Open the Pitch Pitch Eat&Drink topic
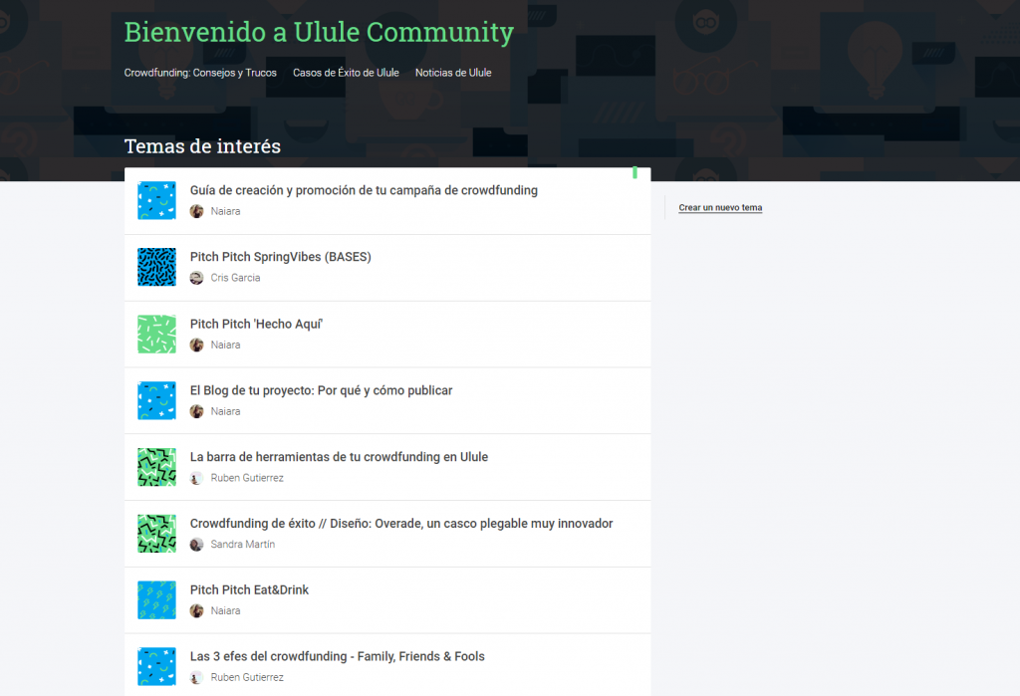Image resolution: width=1020 pixels, height=696 pixels. click(249, 590)
